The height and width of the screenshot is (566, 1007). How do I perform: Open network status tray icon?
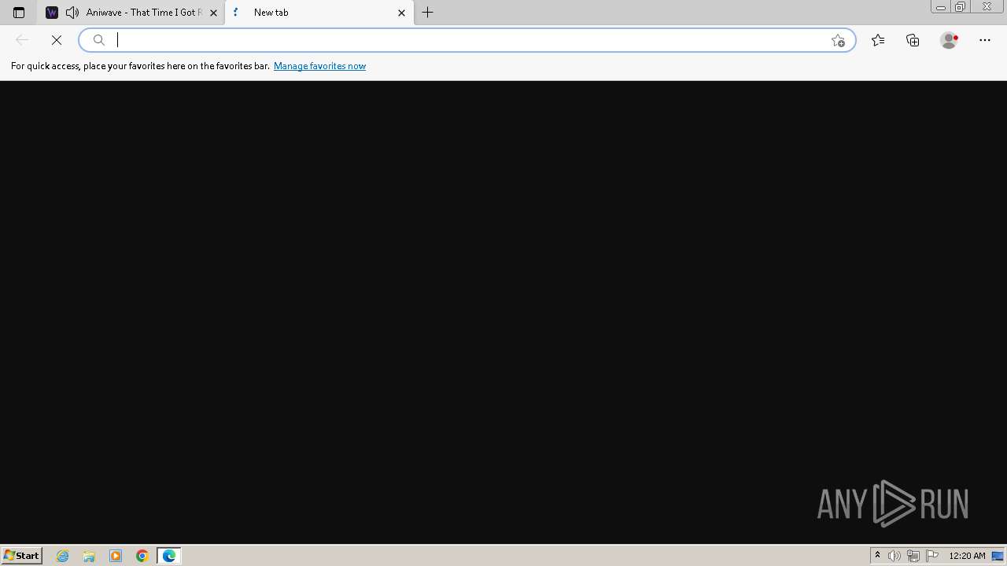[x=913, y=556]
